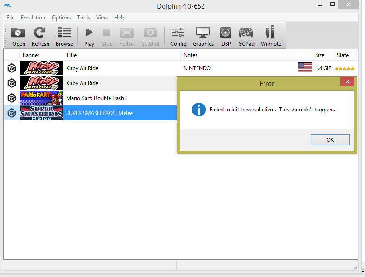Screen dimensions: 365x277
Task: Open the Options menu
Action: pyautogui.click(x=61, y=18)
